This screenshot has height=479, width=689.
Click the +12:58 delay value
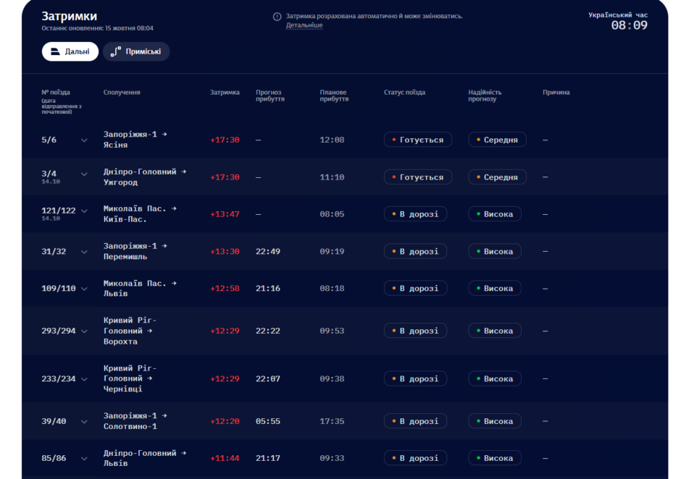point(225,288)
